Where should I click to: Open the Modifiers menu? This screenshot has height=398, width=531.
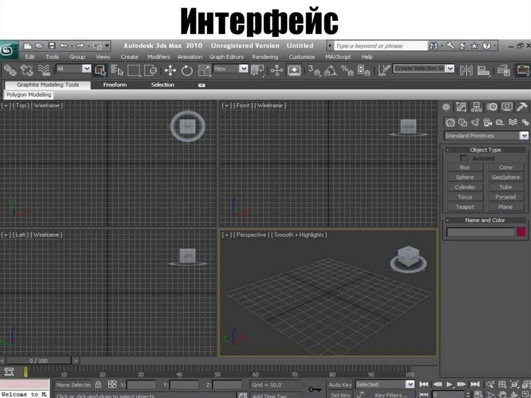[x=159, y=57]
